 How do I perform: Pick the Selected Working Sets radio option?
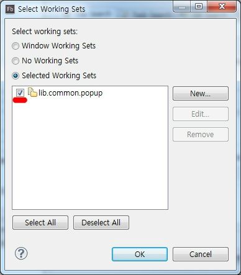pos(16,76)
